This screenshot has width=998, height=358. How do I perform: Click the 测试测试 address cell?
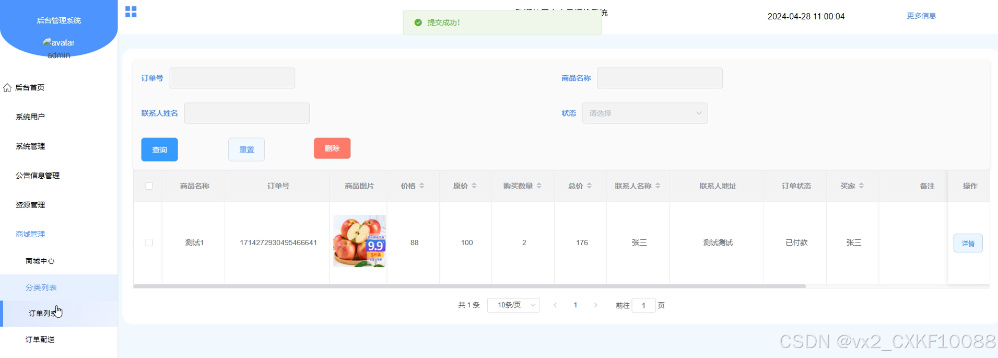tap(718, 242)
